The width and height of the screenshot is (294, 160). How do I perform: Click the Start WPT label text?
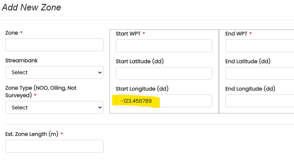coord(128,34)
